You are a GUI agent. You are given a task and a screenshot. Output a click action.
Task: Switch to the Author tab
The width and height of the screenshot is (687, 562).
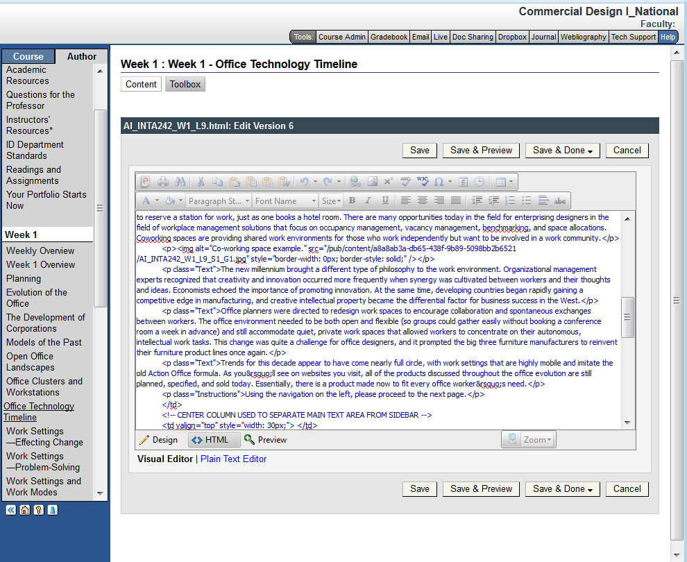82,57
